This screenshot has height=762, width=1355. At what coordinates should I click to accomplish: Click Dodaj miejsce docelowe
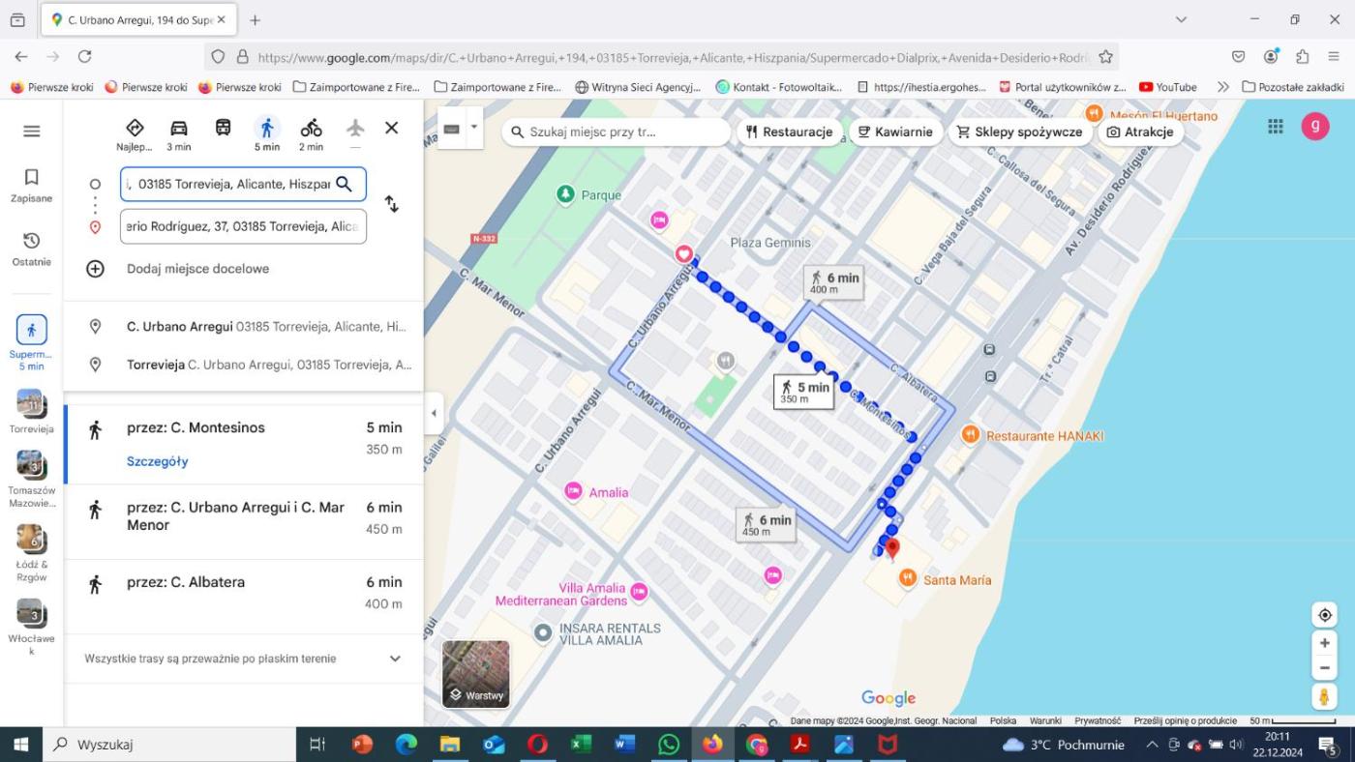tap(197, 269)
